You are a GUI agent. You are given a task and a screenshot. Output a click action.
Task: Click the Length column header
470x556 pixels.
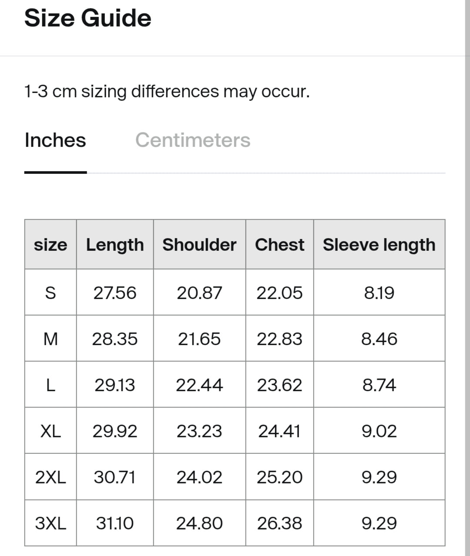click(x=115, y=245)
